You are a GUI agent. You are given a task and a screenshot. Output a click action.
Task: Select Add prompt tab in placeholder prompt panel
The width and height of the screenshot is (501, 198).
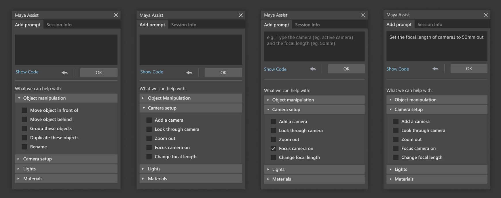(x=276, y=25)
